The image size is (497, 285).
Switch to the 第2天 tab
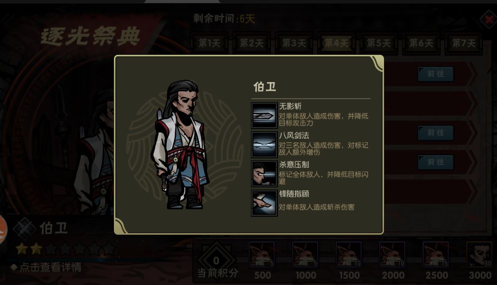coord(251,43)
